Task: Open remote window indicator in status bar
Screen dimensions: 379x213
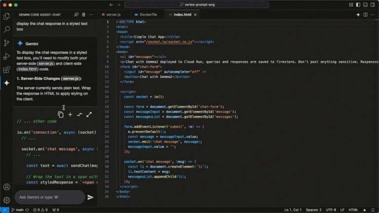Action: [4, 210]
